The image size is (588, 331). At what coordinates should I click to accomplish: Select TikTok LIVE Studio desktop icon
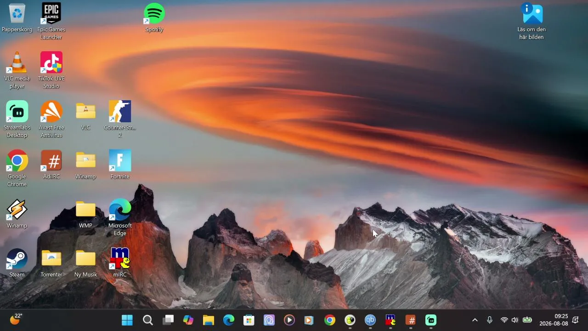click(51, 70)
